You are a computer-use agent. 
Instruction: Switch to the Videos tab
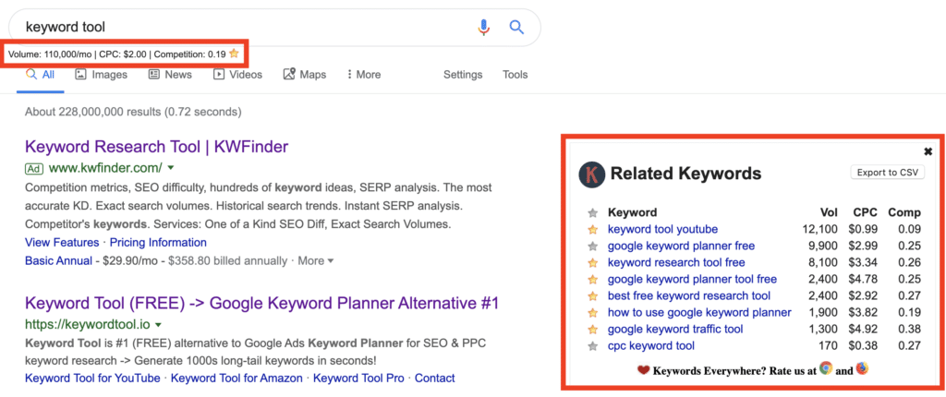pyautogui.click(x=237, y=75)
